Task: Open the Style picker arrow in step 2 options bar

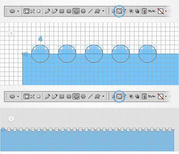Action: tap(166, 96)
